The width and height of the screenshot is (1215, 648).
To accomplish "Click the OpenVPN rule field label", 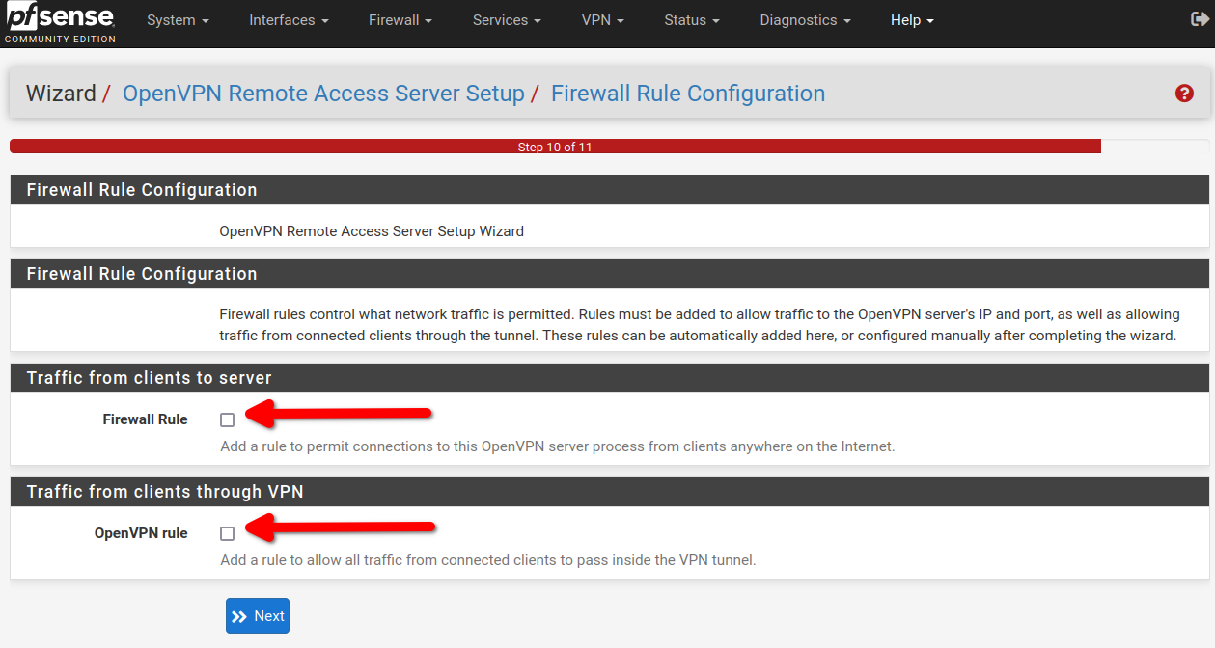I will pos(141,533).
